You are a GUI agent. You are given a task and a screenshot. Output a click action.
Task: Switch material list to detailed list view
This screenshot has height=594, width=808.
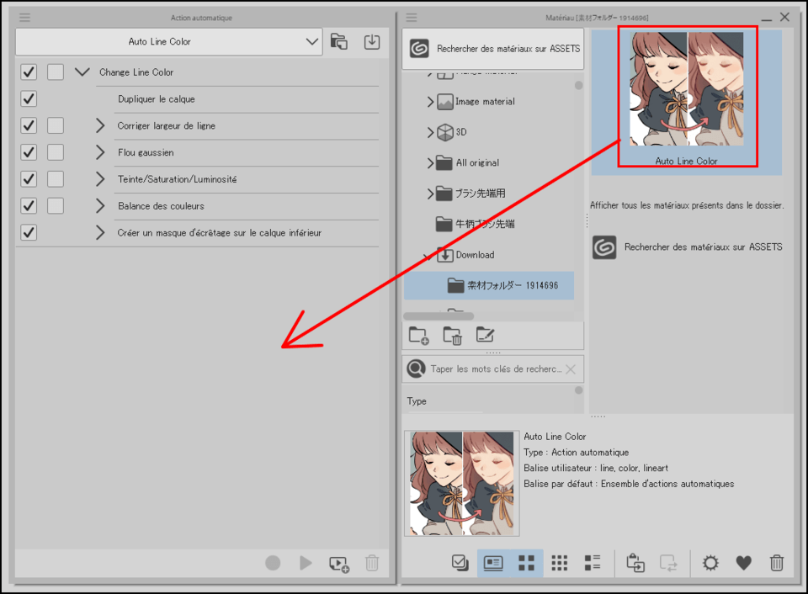click(593, 563)
